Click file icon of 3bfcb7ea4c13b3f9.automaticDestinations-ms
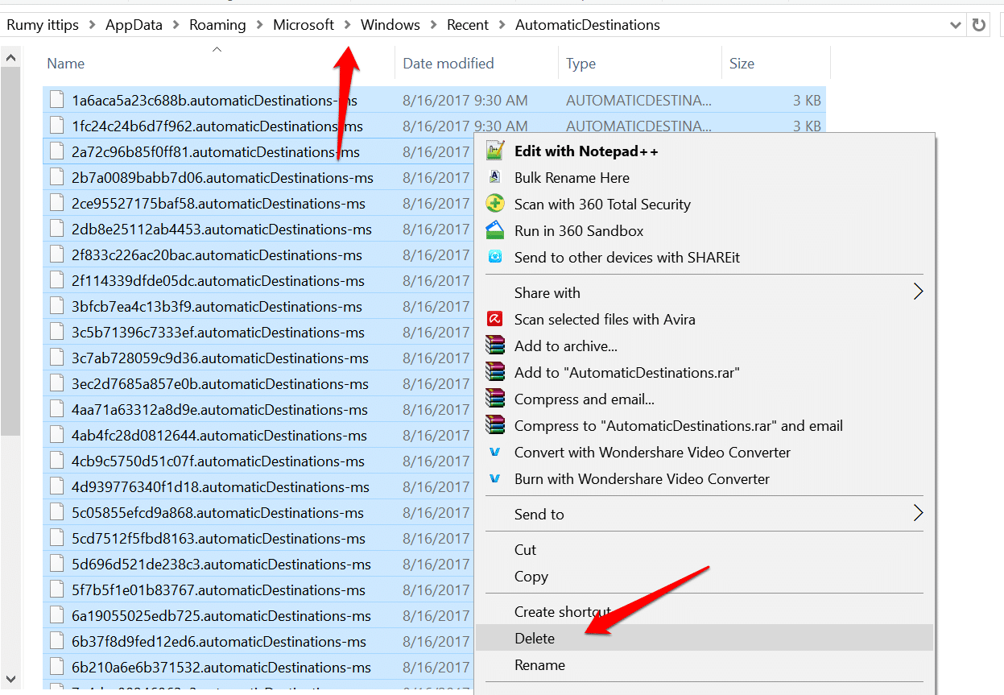1004x695 pixels. (56, 306)
